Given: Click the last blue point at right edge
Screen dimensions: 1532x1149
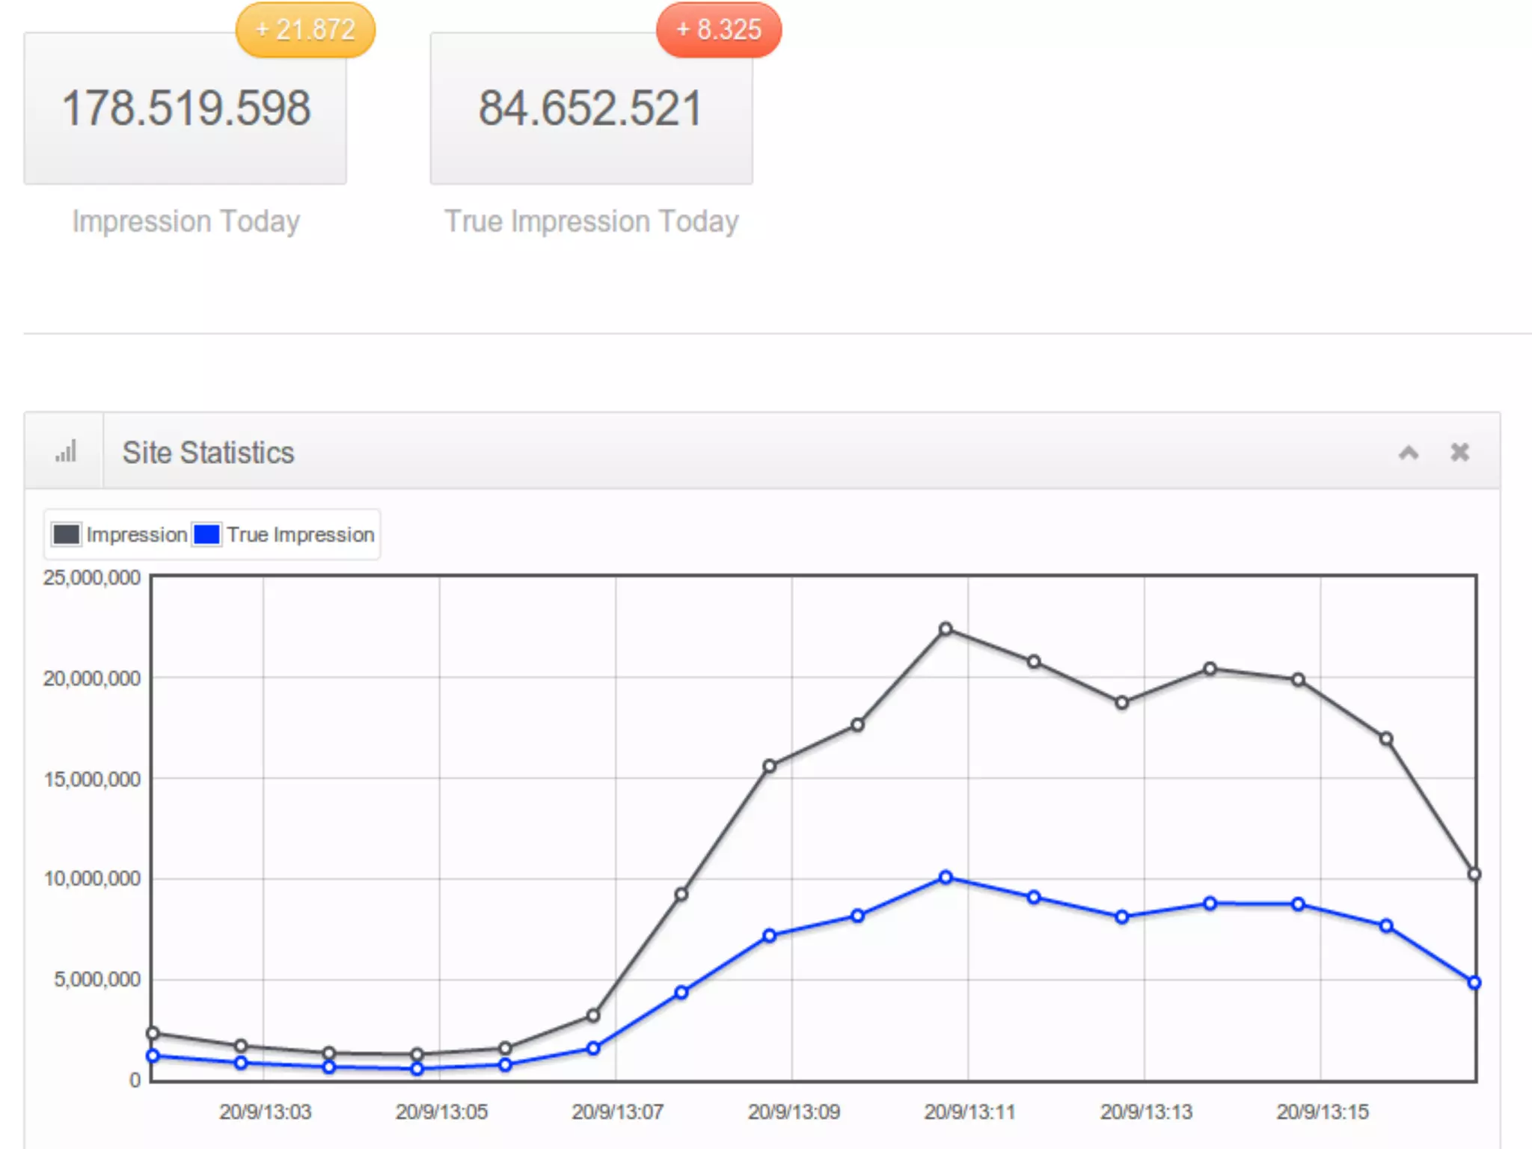Looking at the screenshot, I should click(1474, 982).
